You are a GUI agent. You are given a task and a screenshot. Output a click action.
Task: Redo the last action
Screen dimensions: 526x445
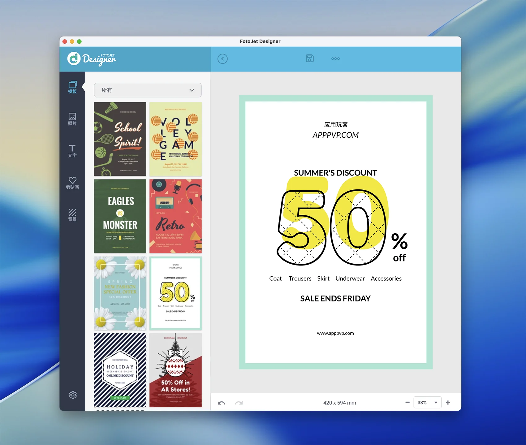point(239,403)
